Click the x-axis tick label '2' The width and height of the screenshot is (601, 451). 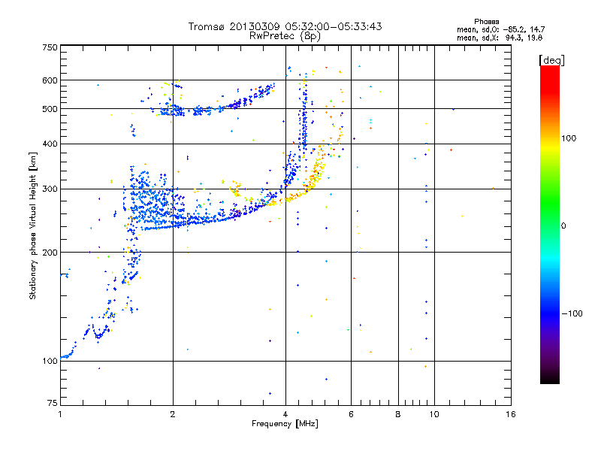[173, 414]
